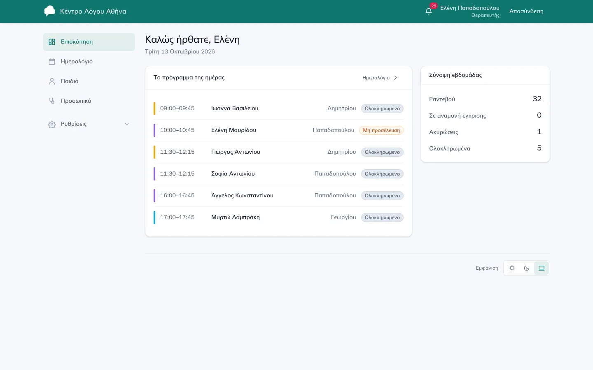Click Ακυρώσεις row
593x370 pixels.
(485, 132)
